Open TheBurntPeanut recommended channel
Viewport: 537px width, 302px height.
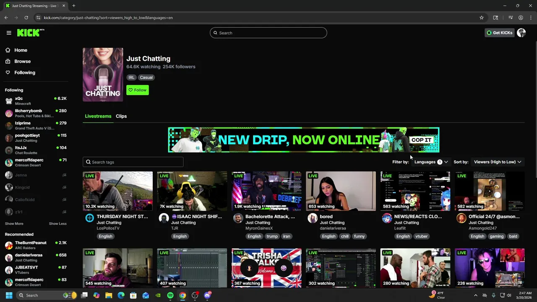point(36,245)
